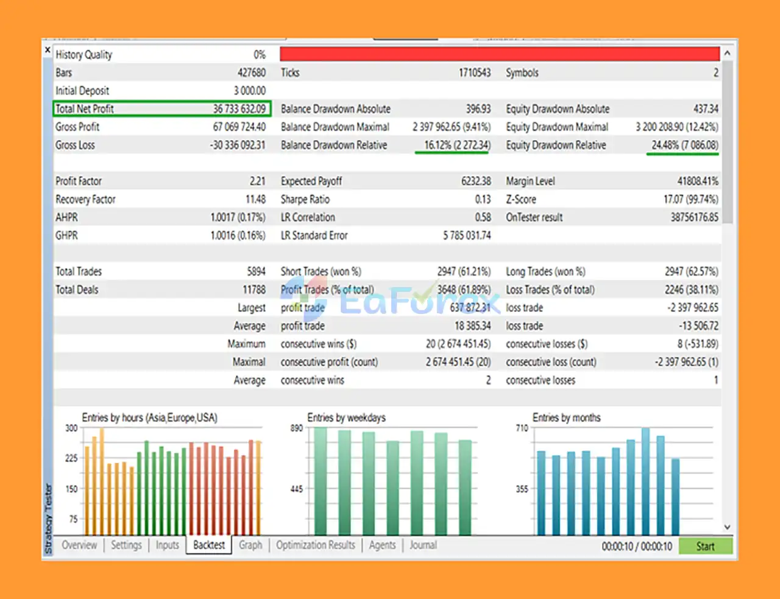780x599 pixels.
Task: Click the red History Quality bar
Action: point(499,54)
